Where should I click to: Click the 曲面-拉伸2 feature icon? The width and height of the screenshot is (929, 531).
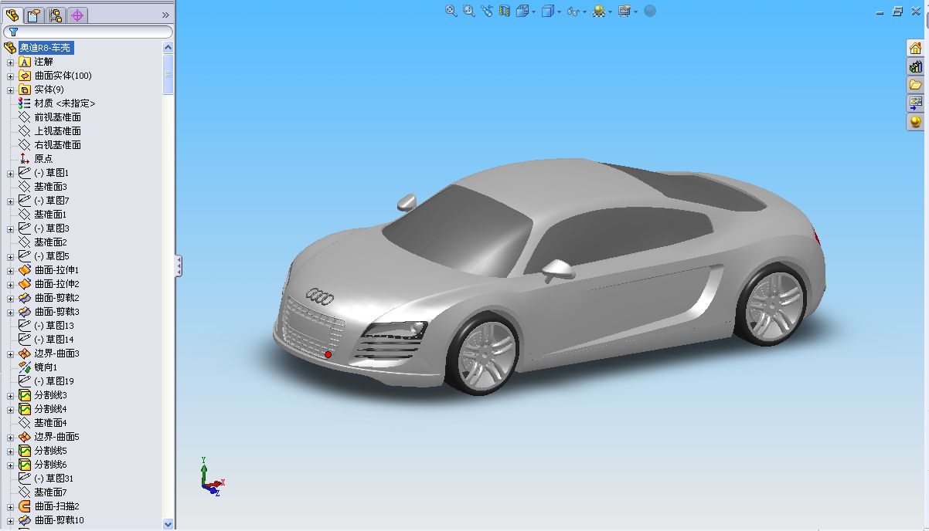[x=25, y=284]
